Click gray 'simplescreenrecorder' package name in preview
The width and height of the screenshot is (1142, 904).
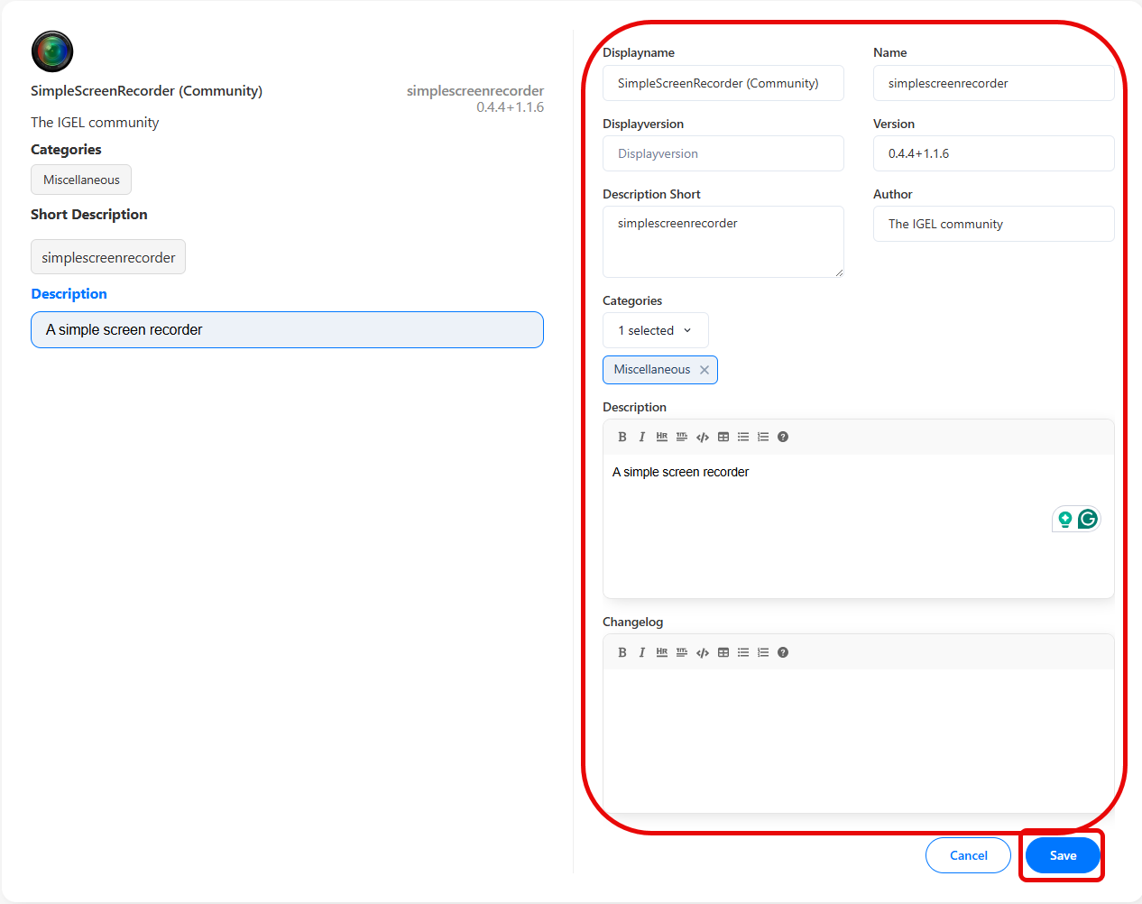point(475,91)
